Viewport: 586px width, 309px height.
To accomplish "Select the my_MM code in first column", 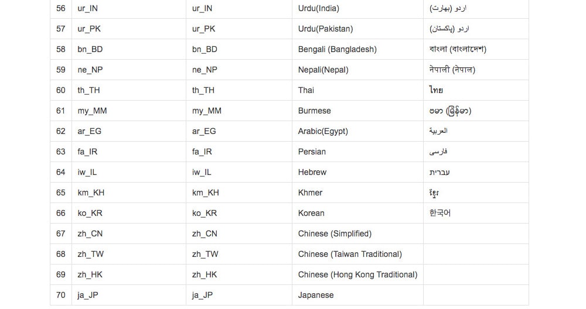I will tap(92, 111).
